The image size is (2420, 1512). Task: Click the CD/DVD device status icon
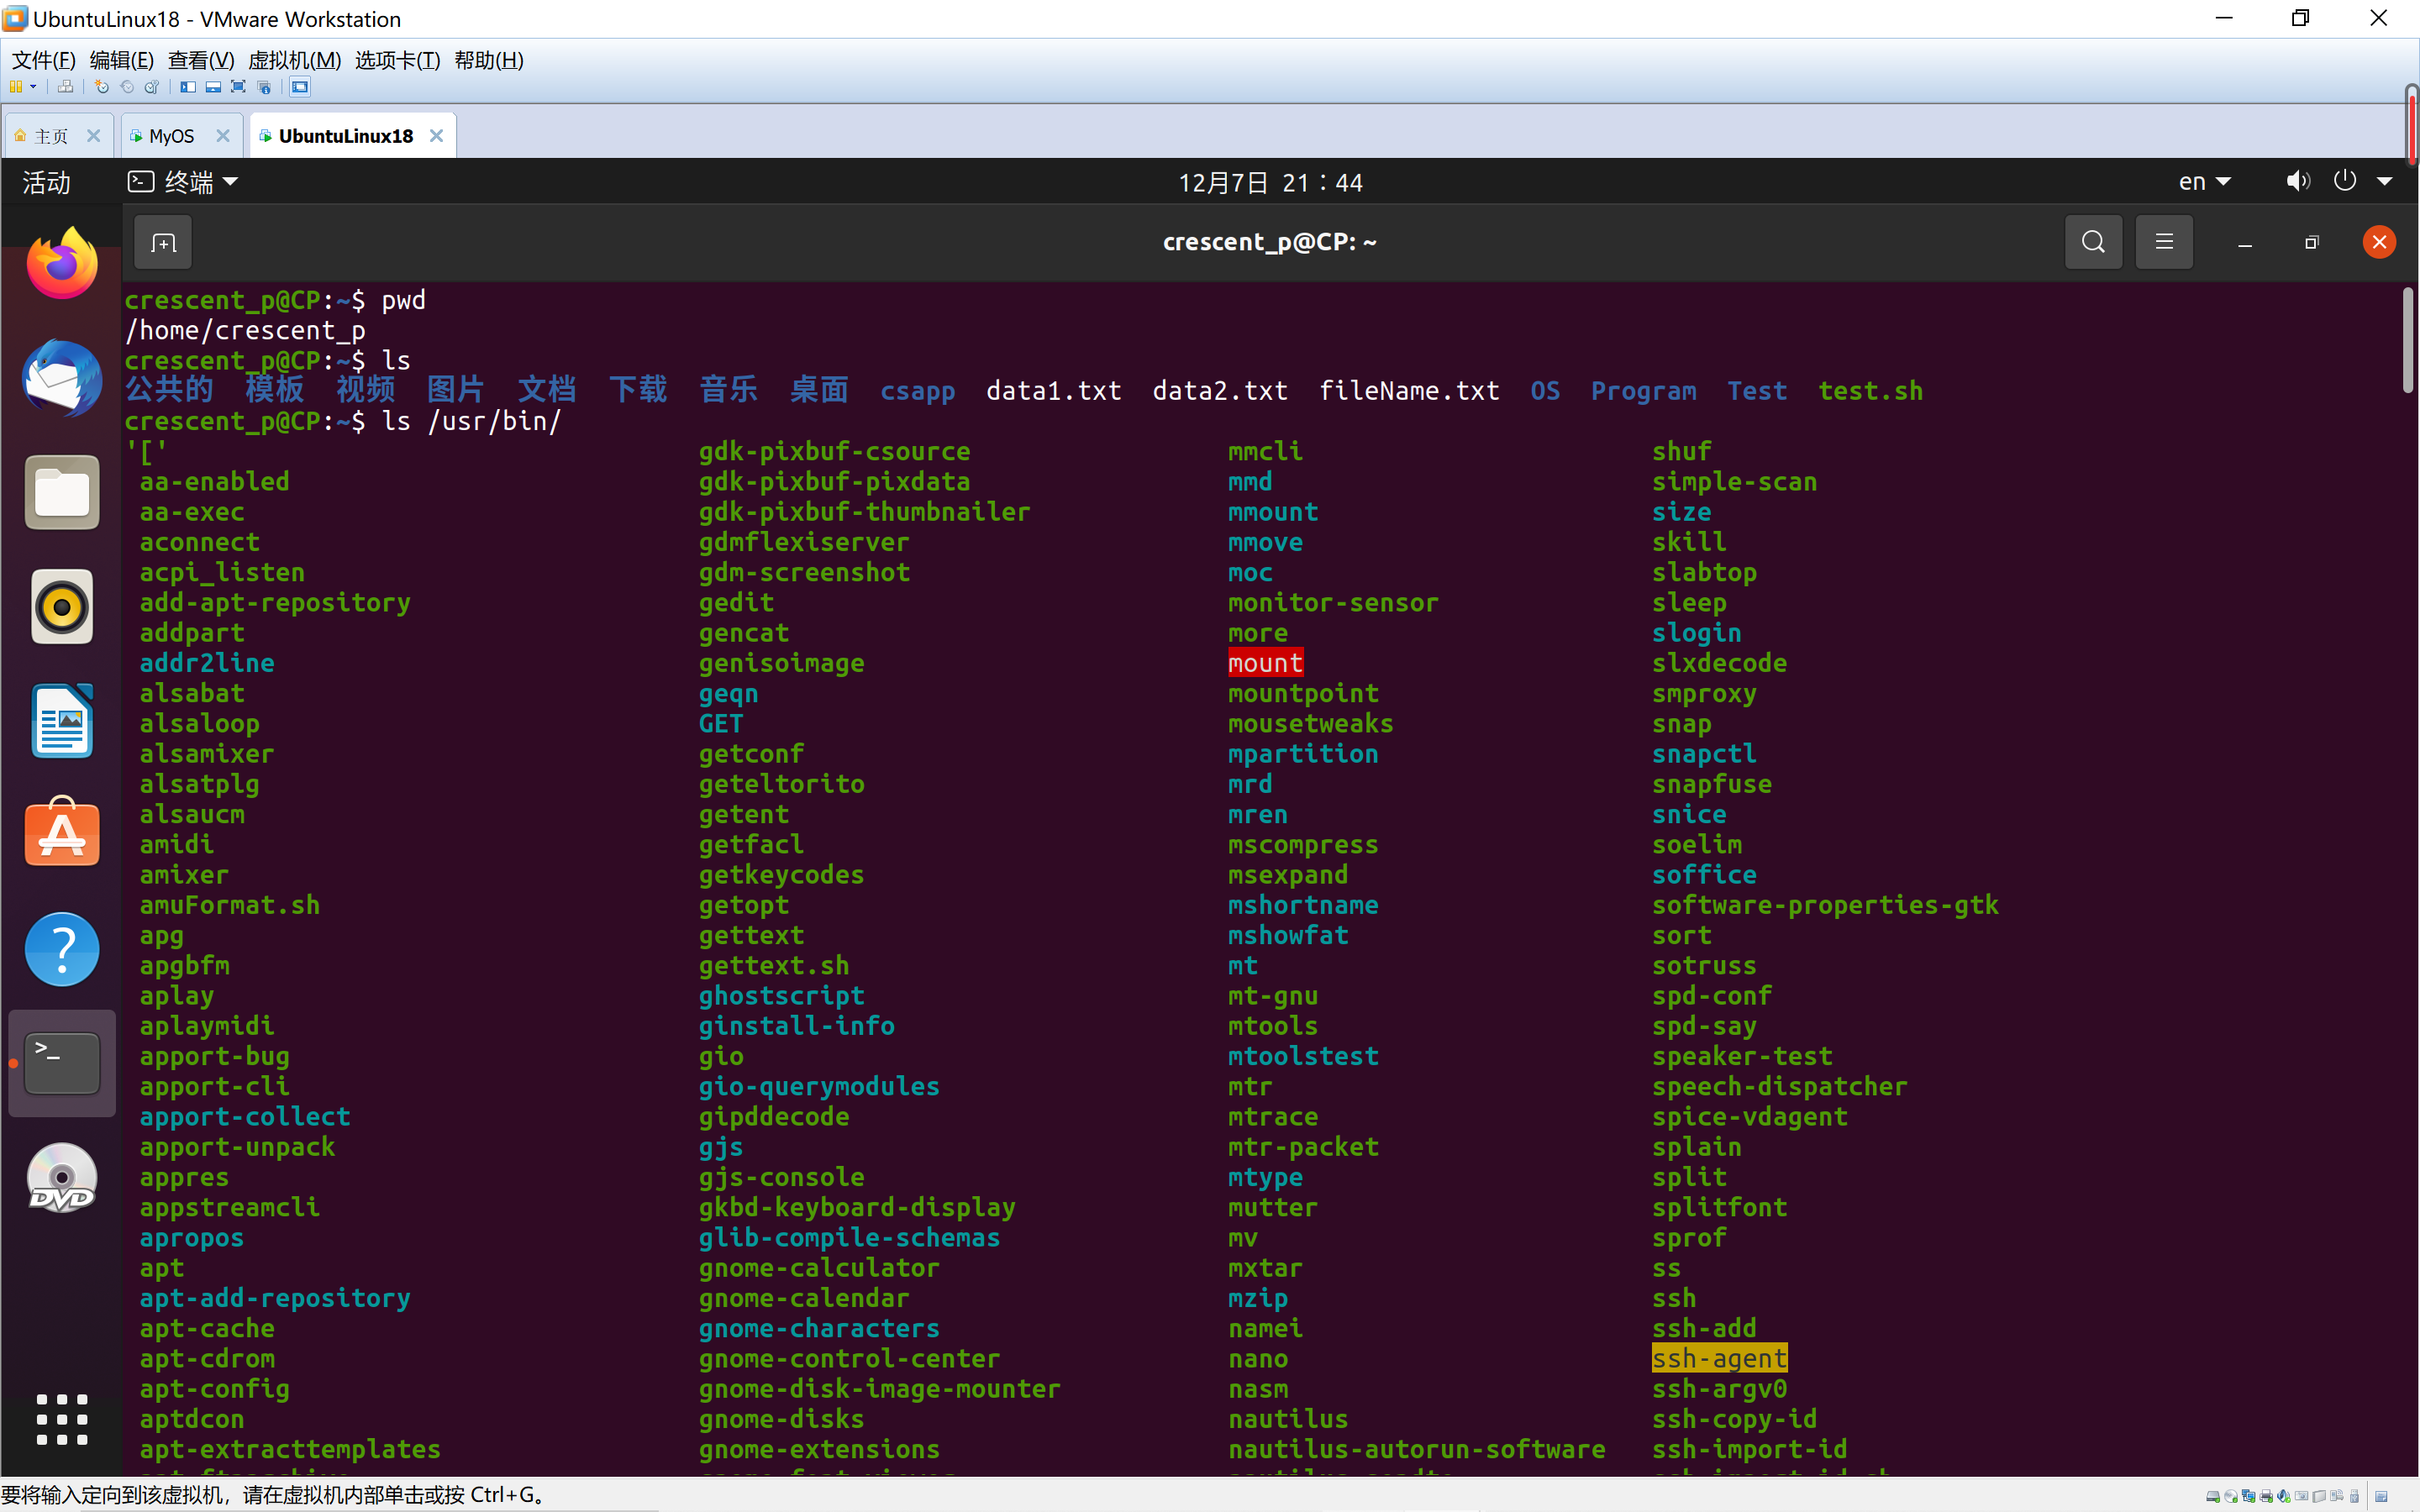click(2231, 1497)
